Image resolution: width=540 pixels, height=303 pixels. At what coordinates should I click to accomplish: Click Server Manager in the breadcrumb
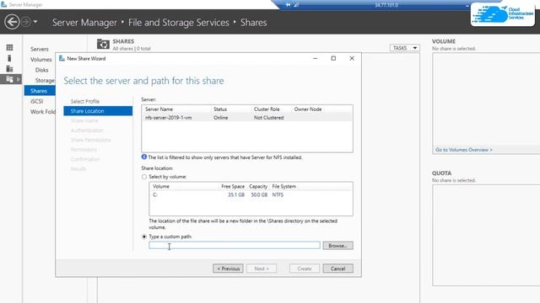(x=84, y=23)
